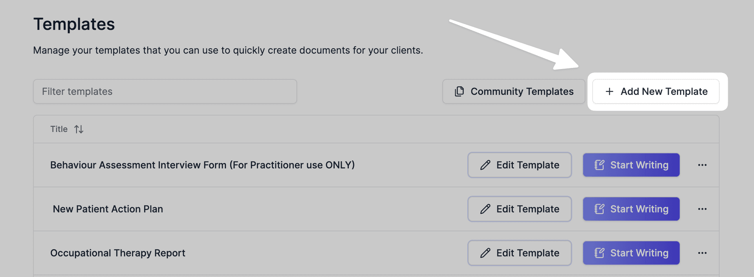The height and width of the screenshot is (277, 754).
Task: Click the plus icon for new template
Action: point(609,91)
